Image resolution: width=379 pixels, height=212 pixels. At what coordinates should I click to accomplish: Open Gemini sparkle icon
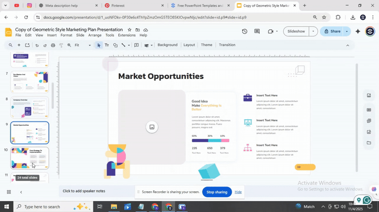[358, 32]
